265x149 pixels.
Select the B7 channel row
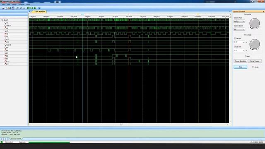pyautogui.click(x=14, y=53)
